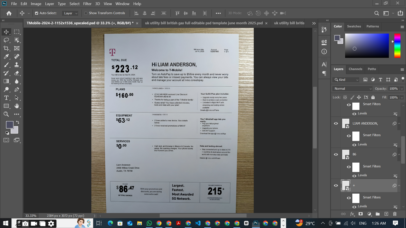Select the Object Selection tool
Screen dimensions: 406x228
[x=17, y=40]
